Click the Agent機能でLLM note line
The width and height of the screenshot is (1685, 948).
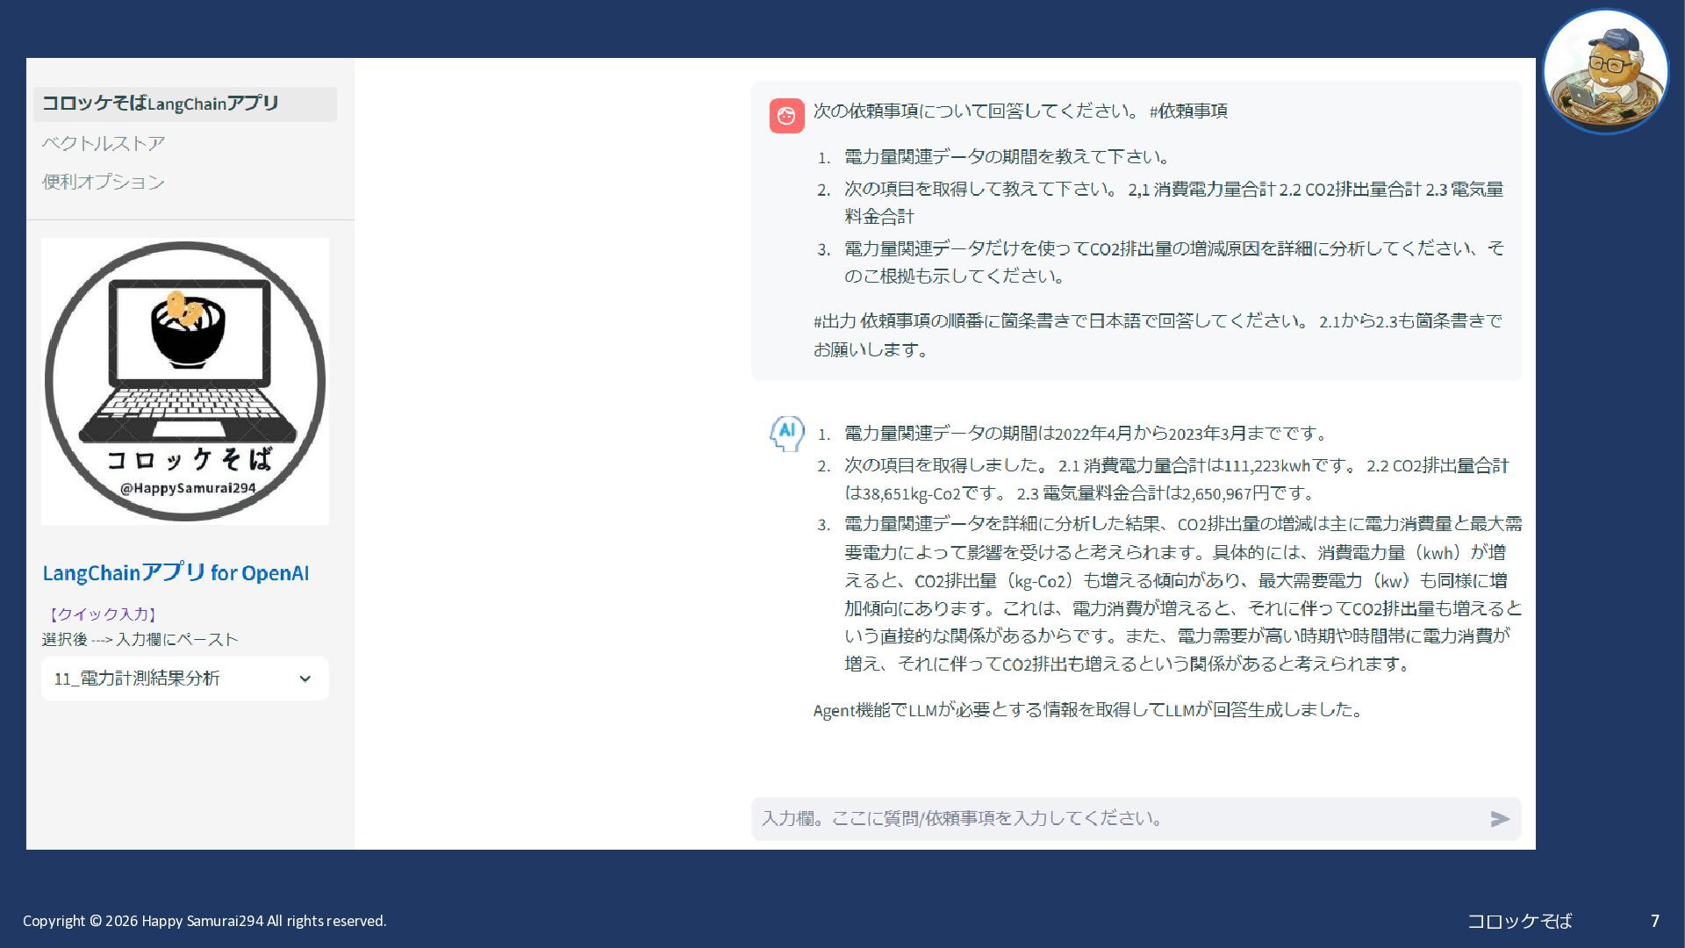point(1086,710)
